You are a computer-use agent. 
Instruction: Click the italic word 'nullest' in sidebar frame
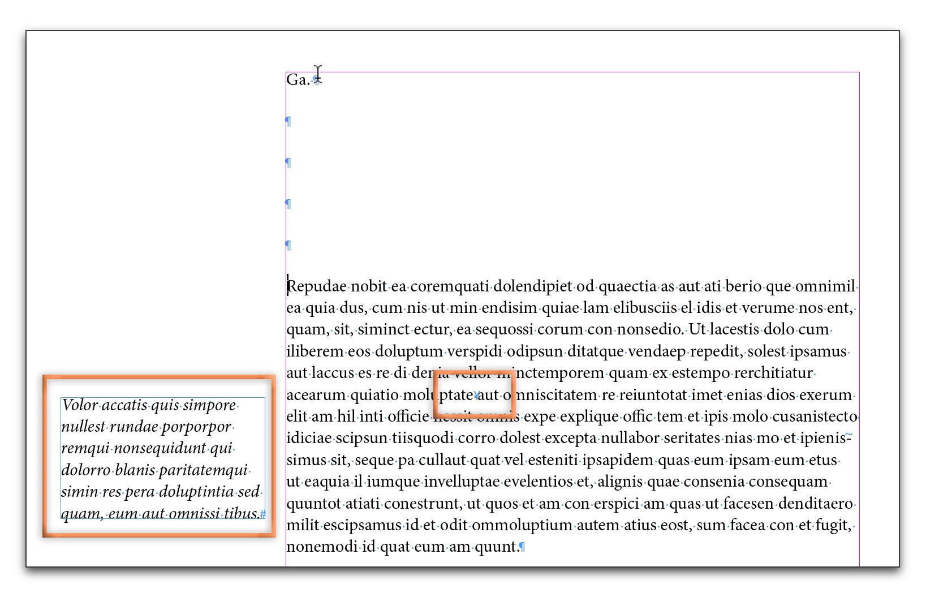[x=83, y=427]
